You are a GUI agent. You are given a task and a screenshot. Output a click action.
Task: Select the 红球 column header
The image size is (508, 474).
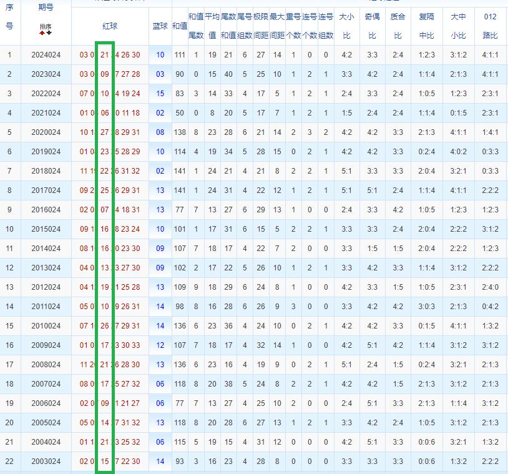coord(110,26)
